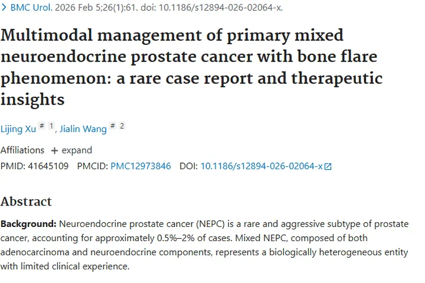Click the bold Background label
425x283 pixels.
[x=28, y=224]
